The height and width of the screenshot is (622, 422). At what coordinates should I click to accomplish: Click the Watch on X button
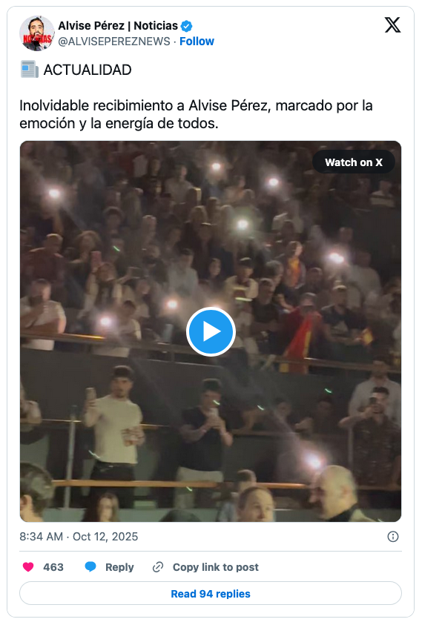click(354, 162)
